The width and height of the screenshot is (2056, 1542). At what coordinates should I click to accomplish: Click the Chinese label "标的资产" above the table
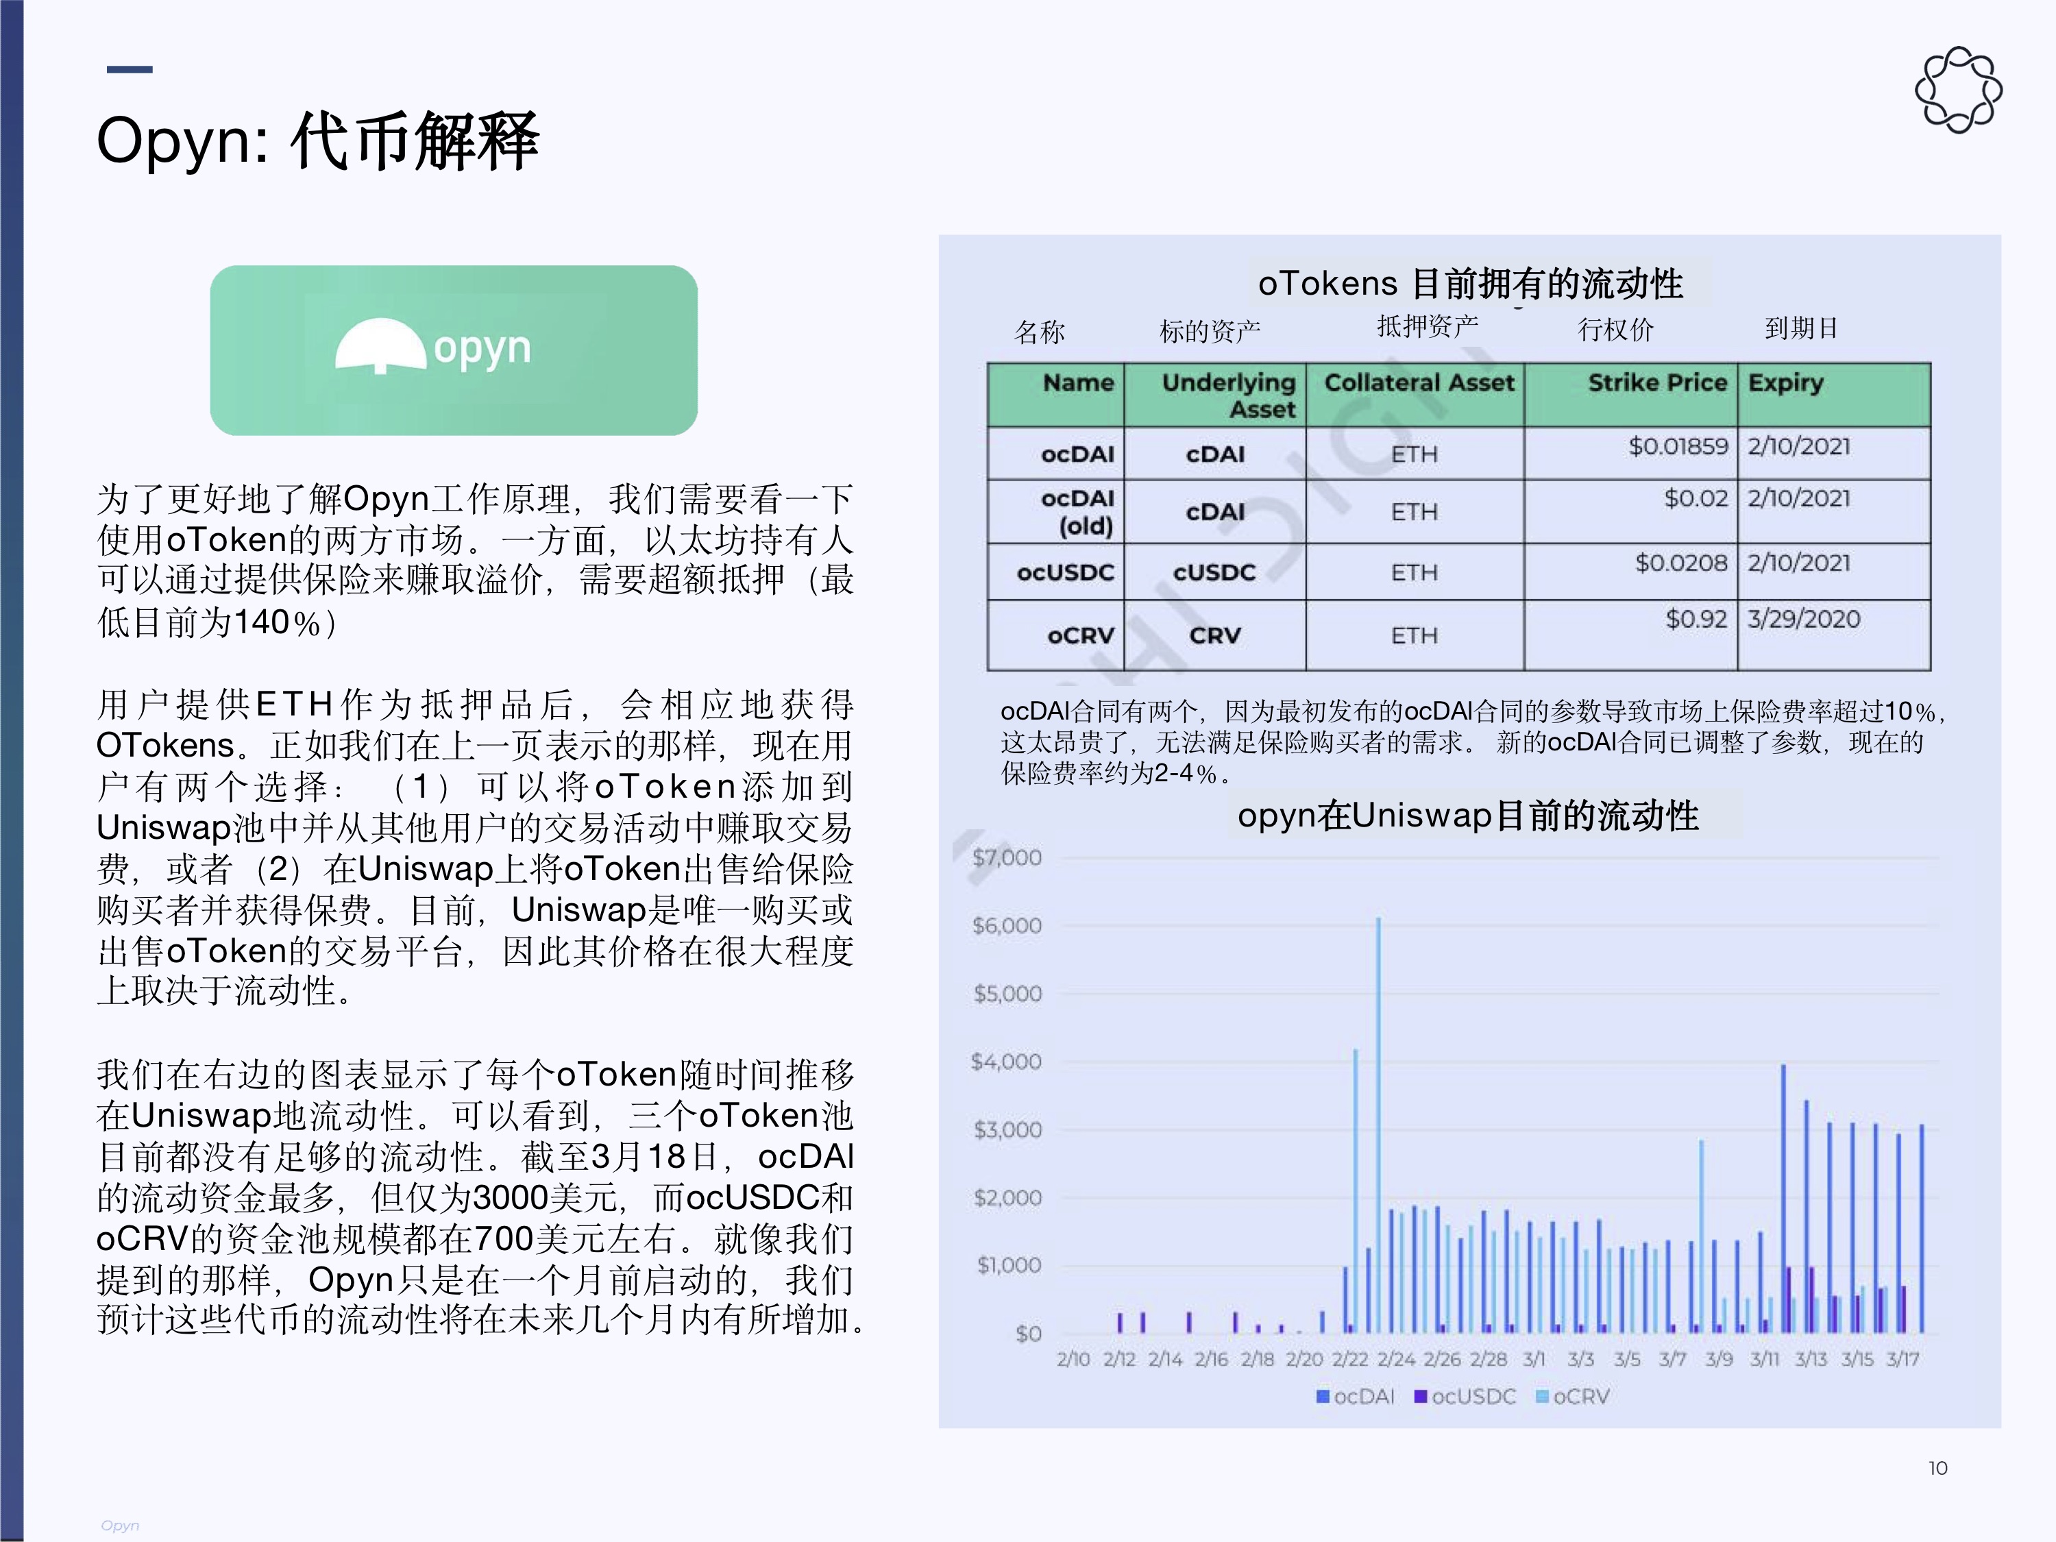click(x=1210, y=331)
